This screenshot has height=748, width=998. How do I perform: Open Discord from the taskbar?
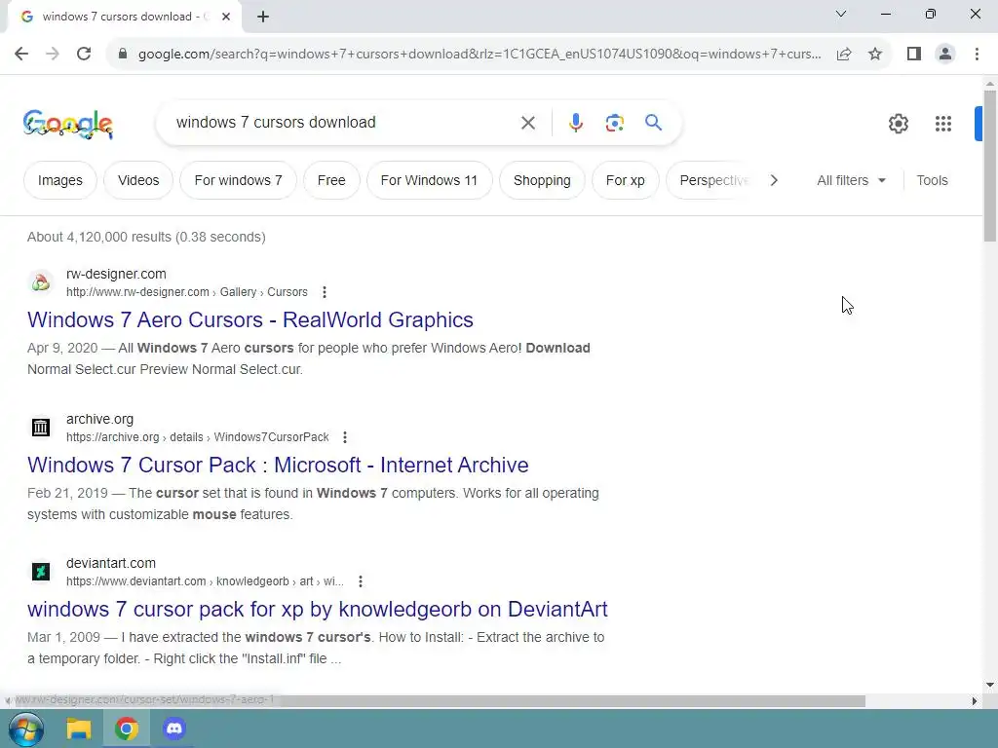[173, 729]
